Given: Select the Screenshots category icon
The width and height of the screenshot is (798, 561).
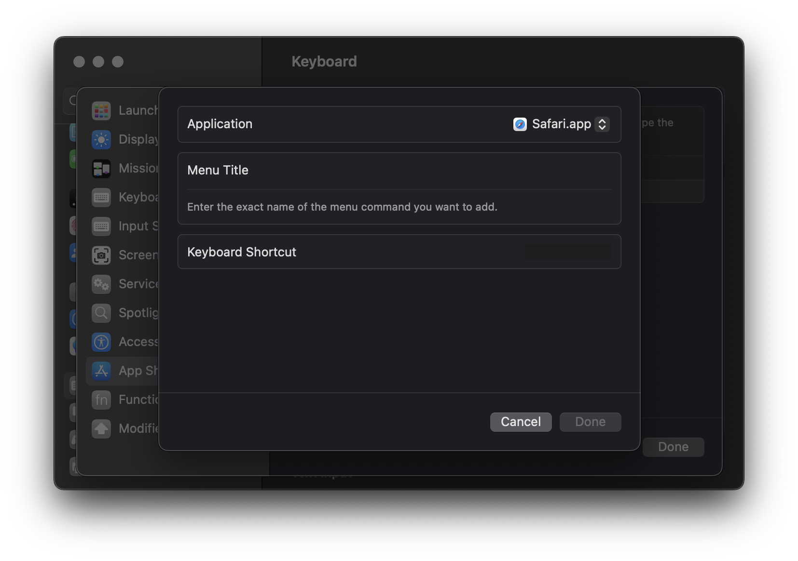Looking at the screenshot, I should 101,255.
